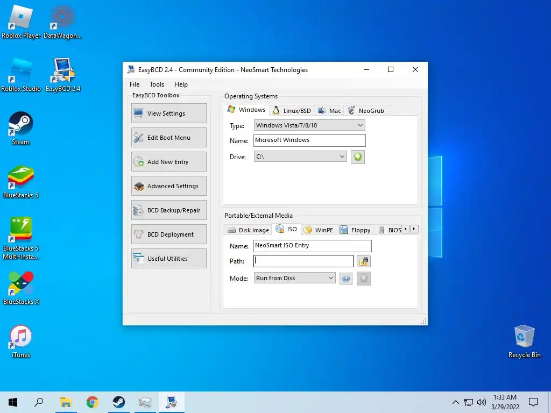Open Advanced Settings
This screenshot has width=551, height=413.
point(169,186)
